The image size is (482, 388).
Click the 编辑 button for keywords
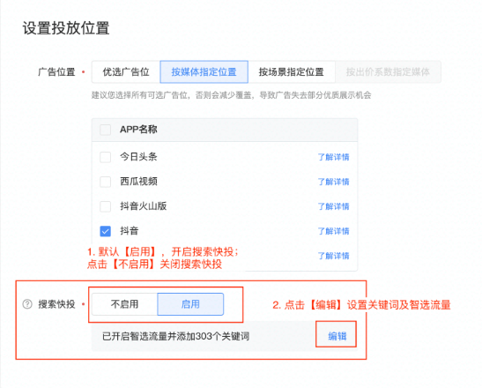(337, 336)
